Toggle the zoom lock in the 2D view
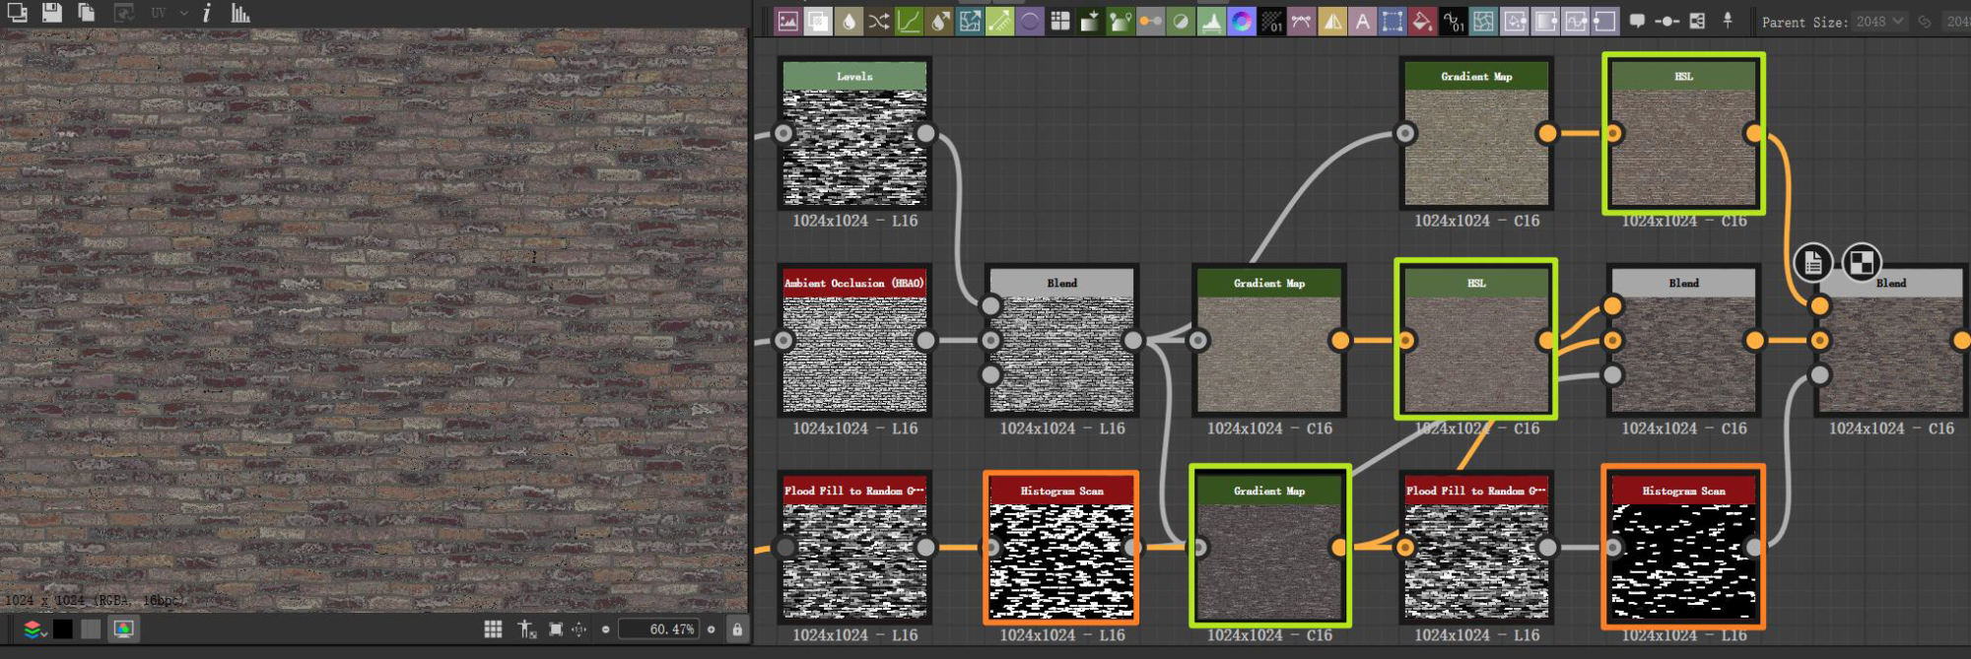Screen dimensions: 1971x659 pos(737,629)
